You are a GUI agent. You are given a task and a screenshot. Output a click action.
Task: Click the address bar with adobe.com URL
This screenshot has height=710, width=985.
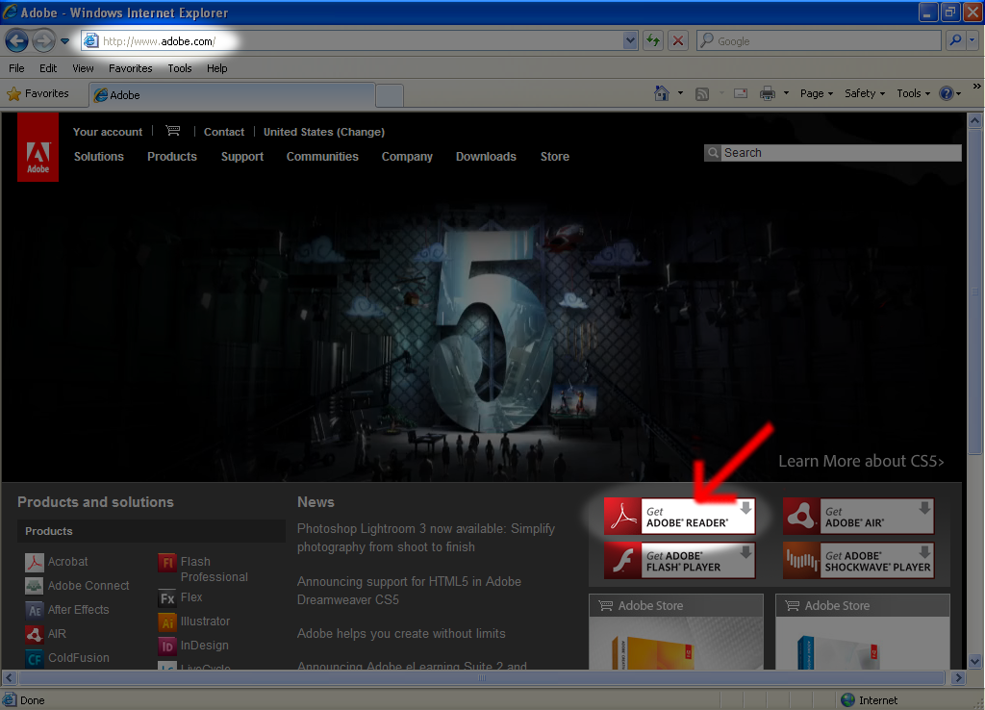tap(352, 41)
